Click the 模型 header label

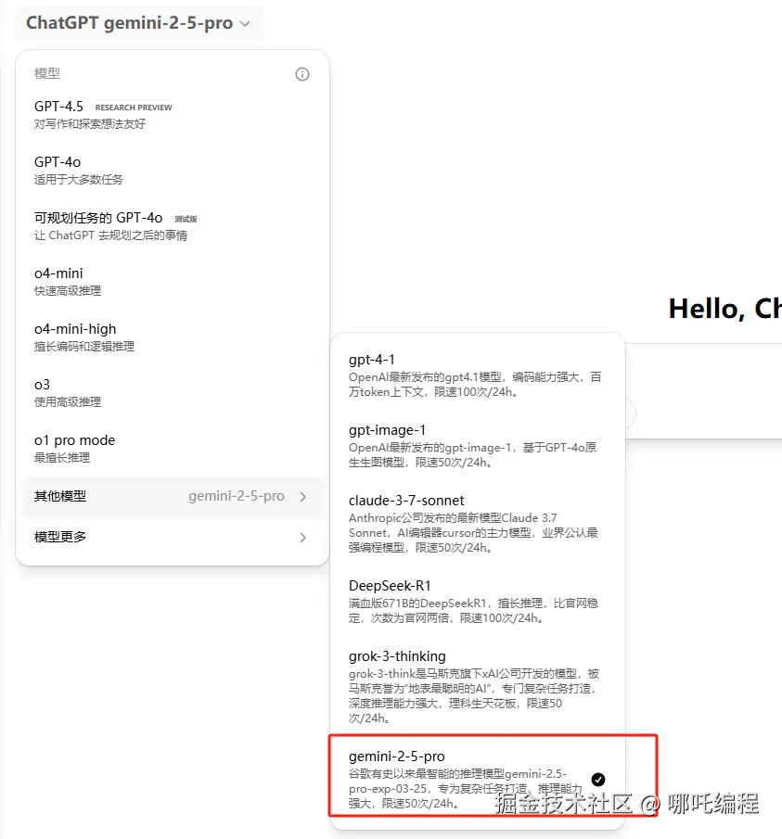pyautogui.click(x=47, y=73)
